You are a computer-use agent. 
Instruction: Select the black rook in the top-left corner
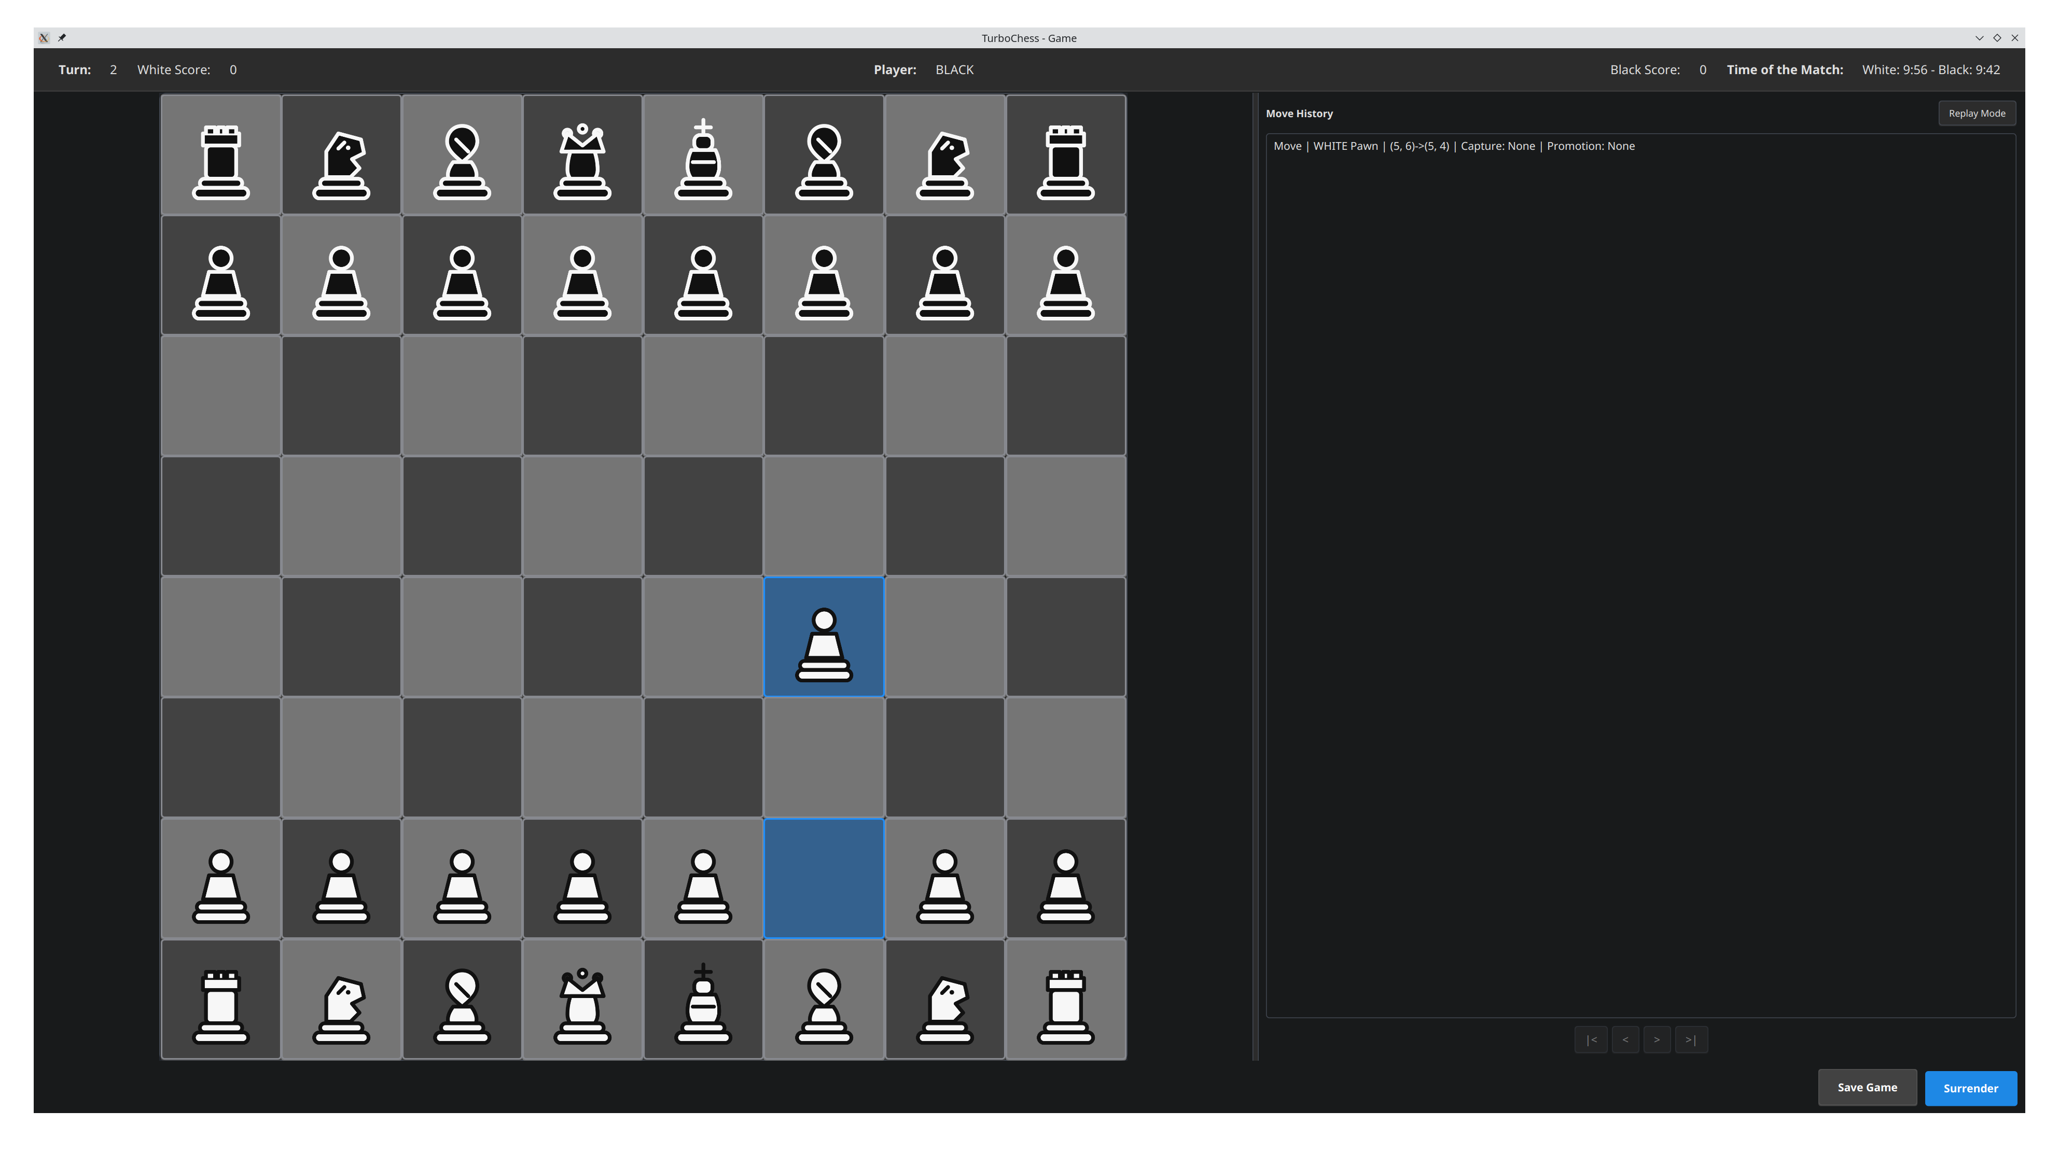coord(220,154)
